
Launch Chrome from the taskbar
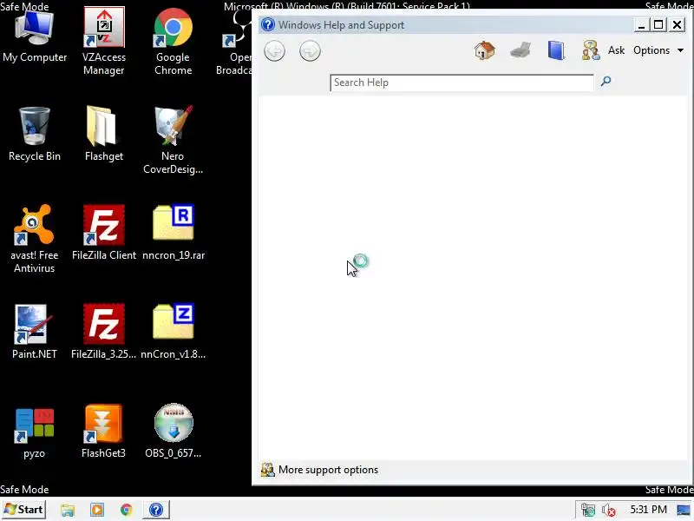point(126,510)
